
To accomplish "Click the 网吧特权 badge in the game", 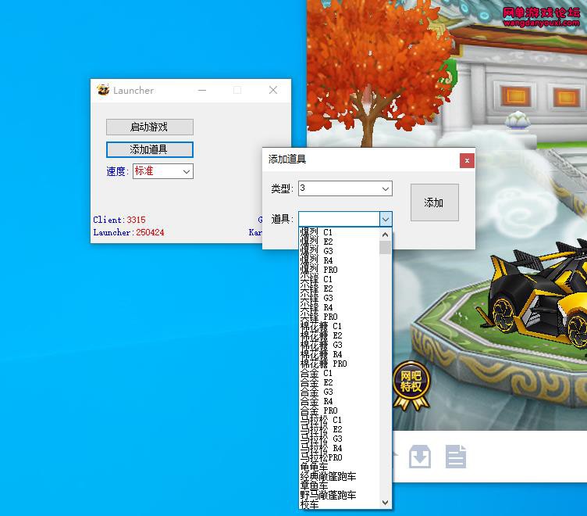I will tap(411, 385).
